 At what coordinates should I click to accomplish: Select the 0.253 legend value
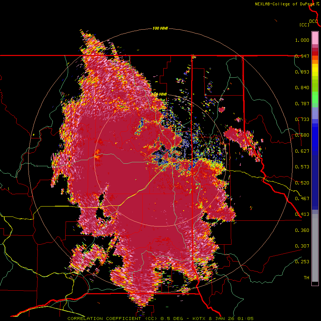click(x=302, y=262)
